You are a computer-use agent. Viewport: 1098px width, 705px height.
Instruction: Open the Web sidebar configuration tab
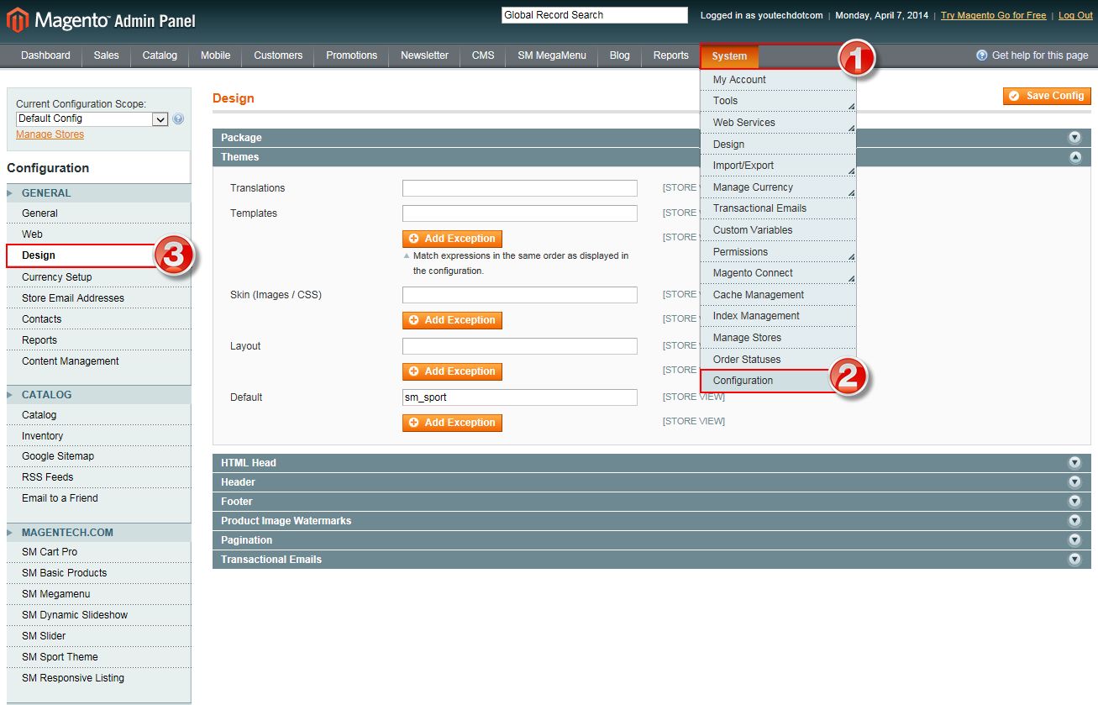point(98,234)
